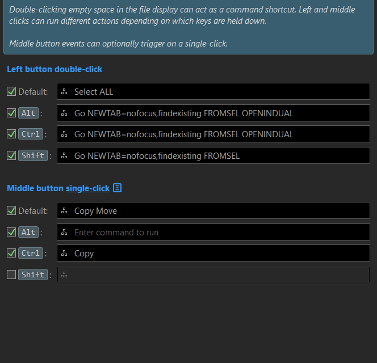Click command icon in left-button Alt field
This screenshot has width=377, height=363.
pyautogui.click(x=65, y=113)
